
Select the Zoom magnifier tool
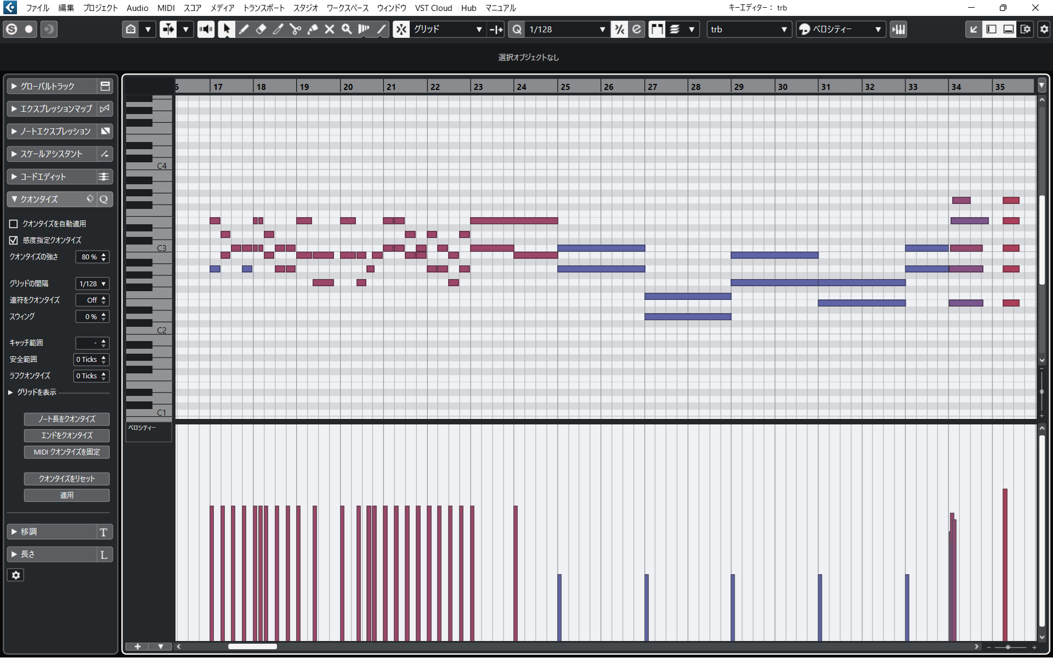click(347, 29)
